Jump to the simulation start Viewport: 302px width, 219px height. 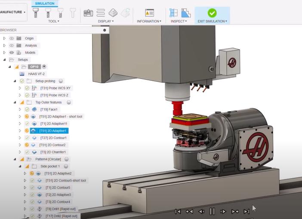pyautogui.click(x=178, y=212)
